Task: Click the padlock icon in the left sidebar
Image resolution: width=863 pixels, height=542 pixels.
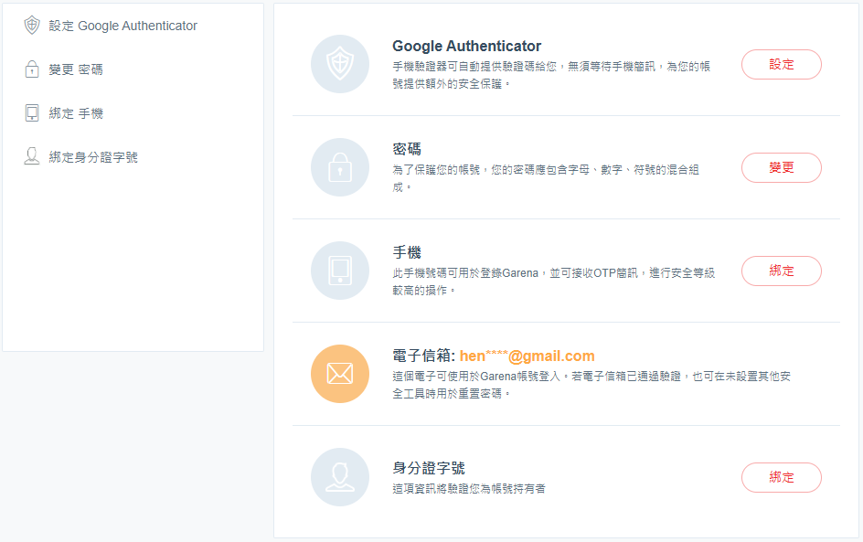Action: pyautogui.click(x=32, y=69)
